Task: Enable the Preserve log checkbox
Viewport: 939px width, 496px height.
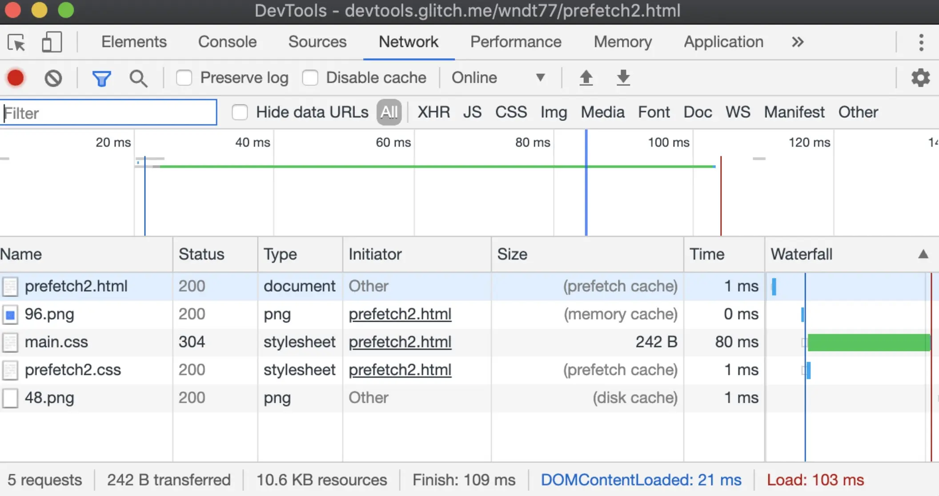Action: [184, 78]
